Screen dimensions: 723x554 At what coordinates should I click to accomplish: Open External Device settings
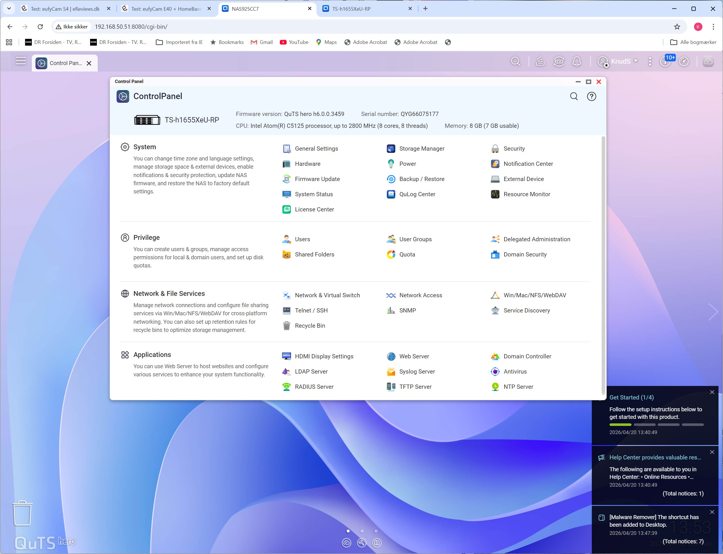pos(517,179)
